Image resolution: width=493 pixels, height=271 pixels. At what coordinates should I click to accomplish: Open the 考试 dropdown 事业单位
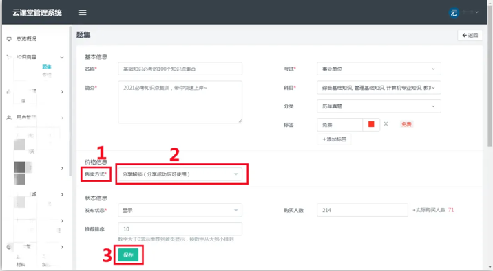(379, 69)
